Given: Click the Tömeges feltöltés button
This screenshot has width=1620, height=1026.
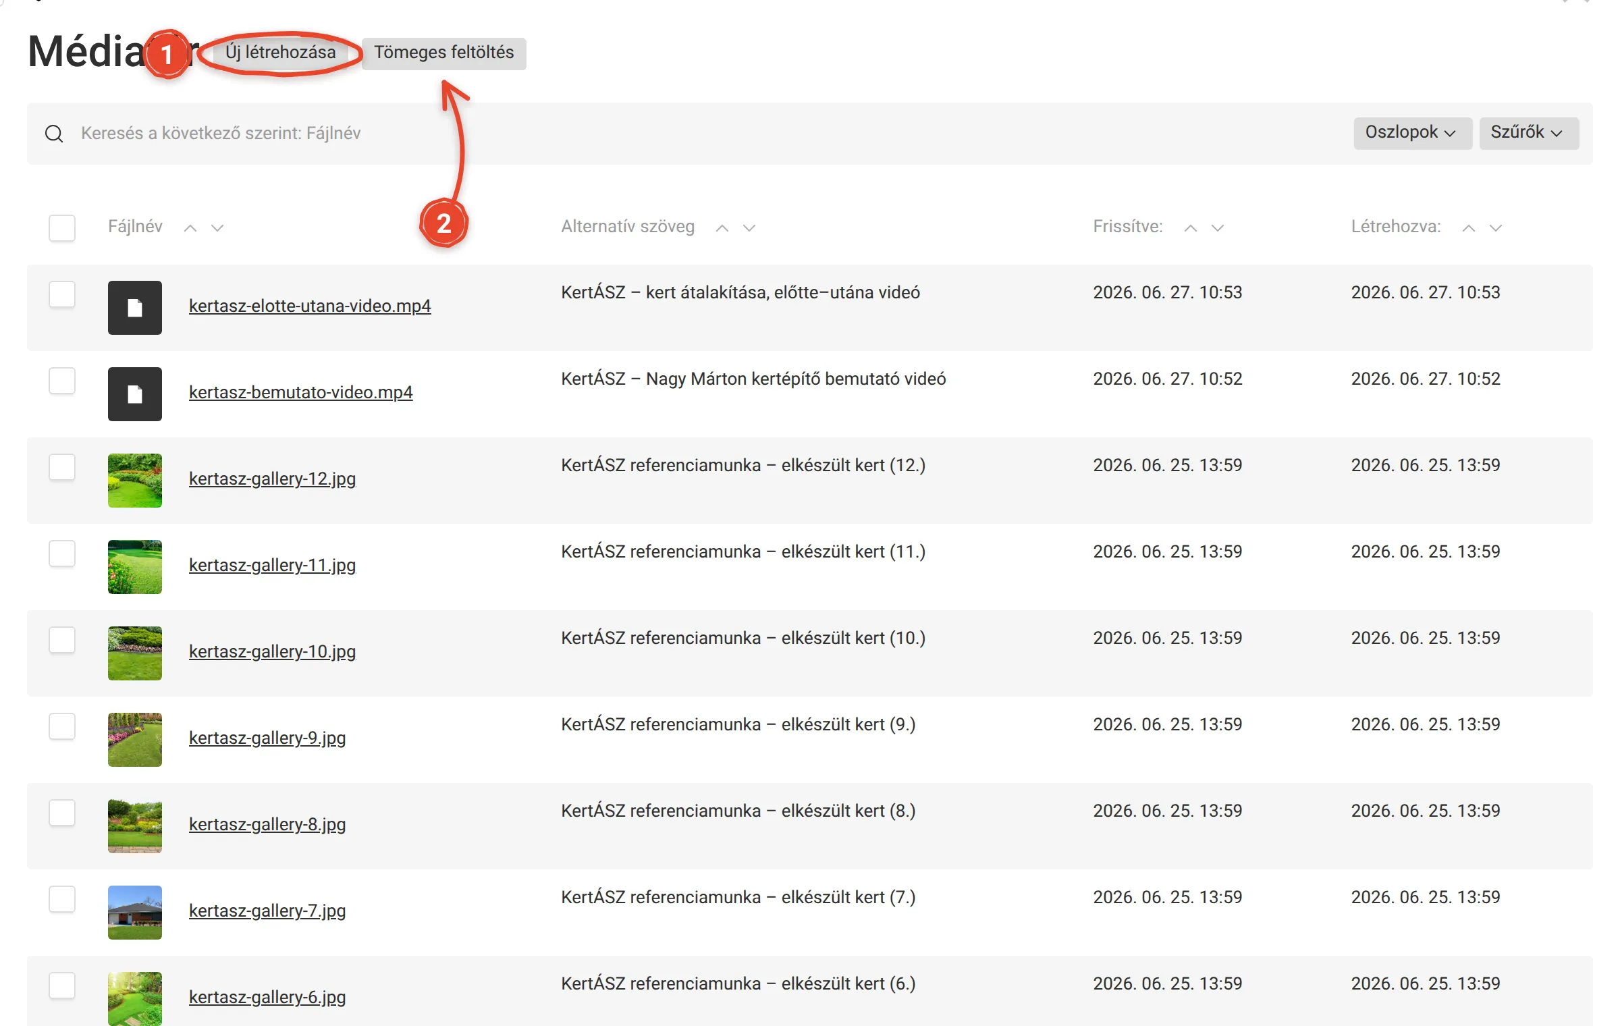Looking at the screenshot, I should pos(444,53).
